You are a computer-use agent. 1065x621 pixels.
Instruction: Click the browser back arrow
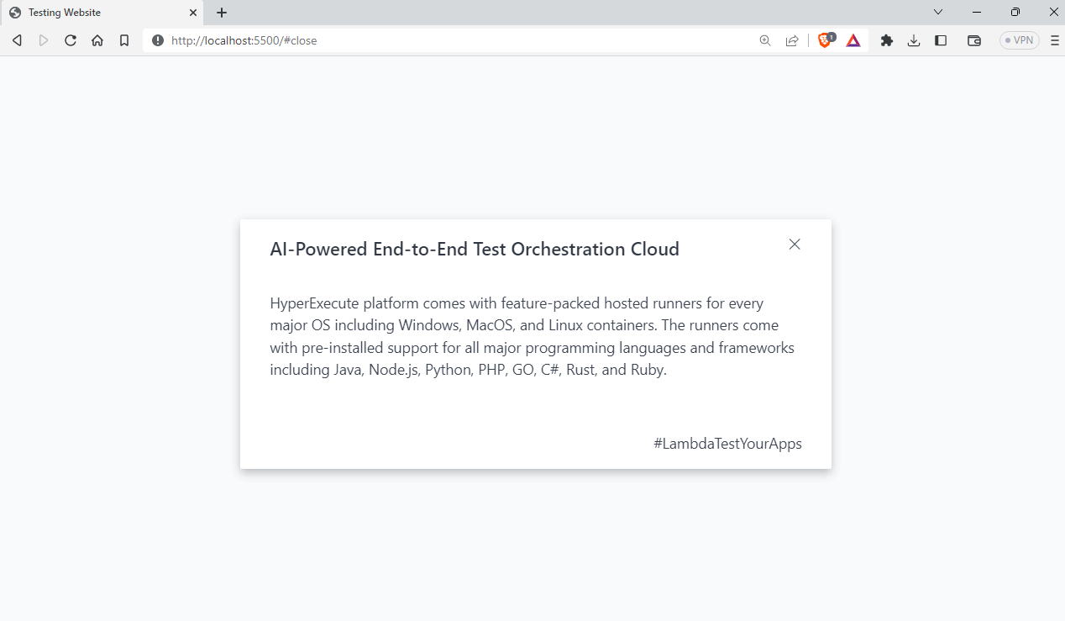17,40
